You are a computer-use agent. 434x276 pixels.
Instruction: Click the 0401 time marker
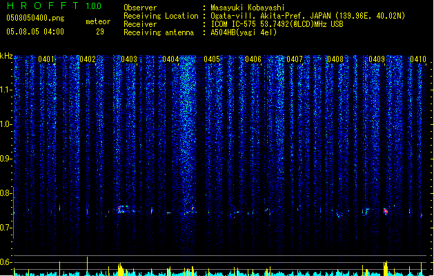[x=46, y=59]
